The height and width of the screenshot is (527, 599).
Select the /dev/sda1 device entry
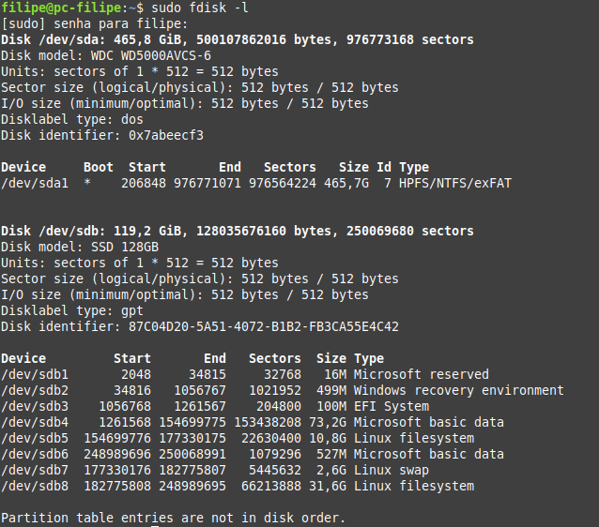point(35,183)
